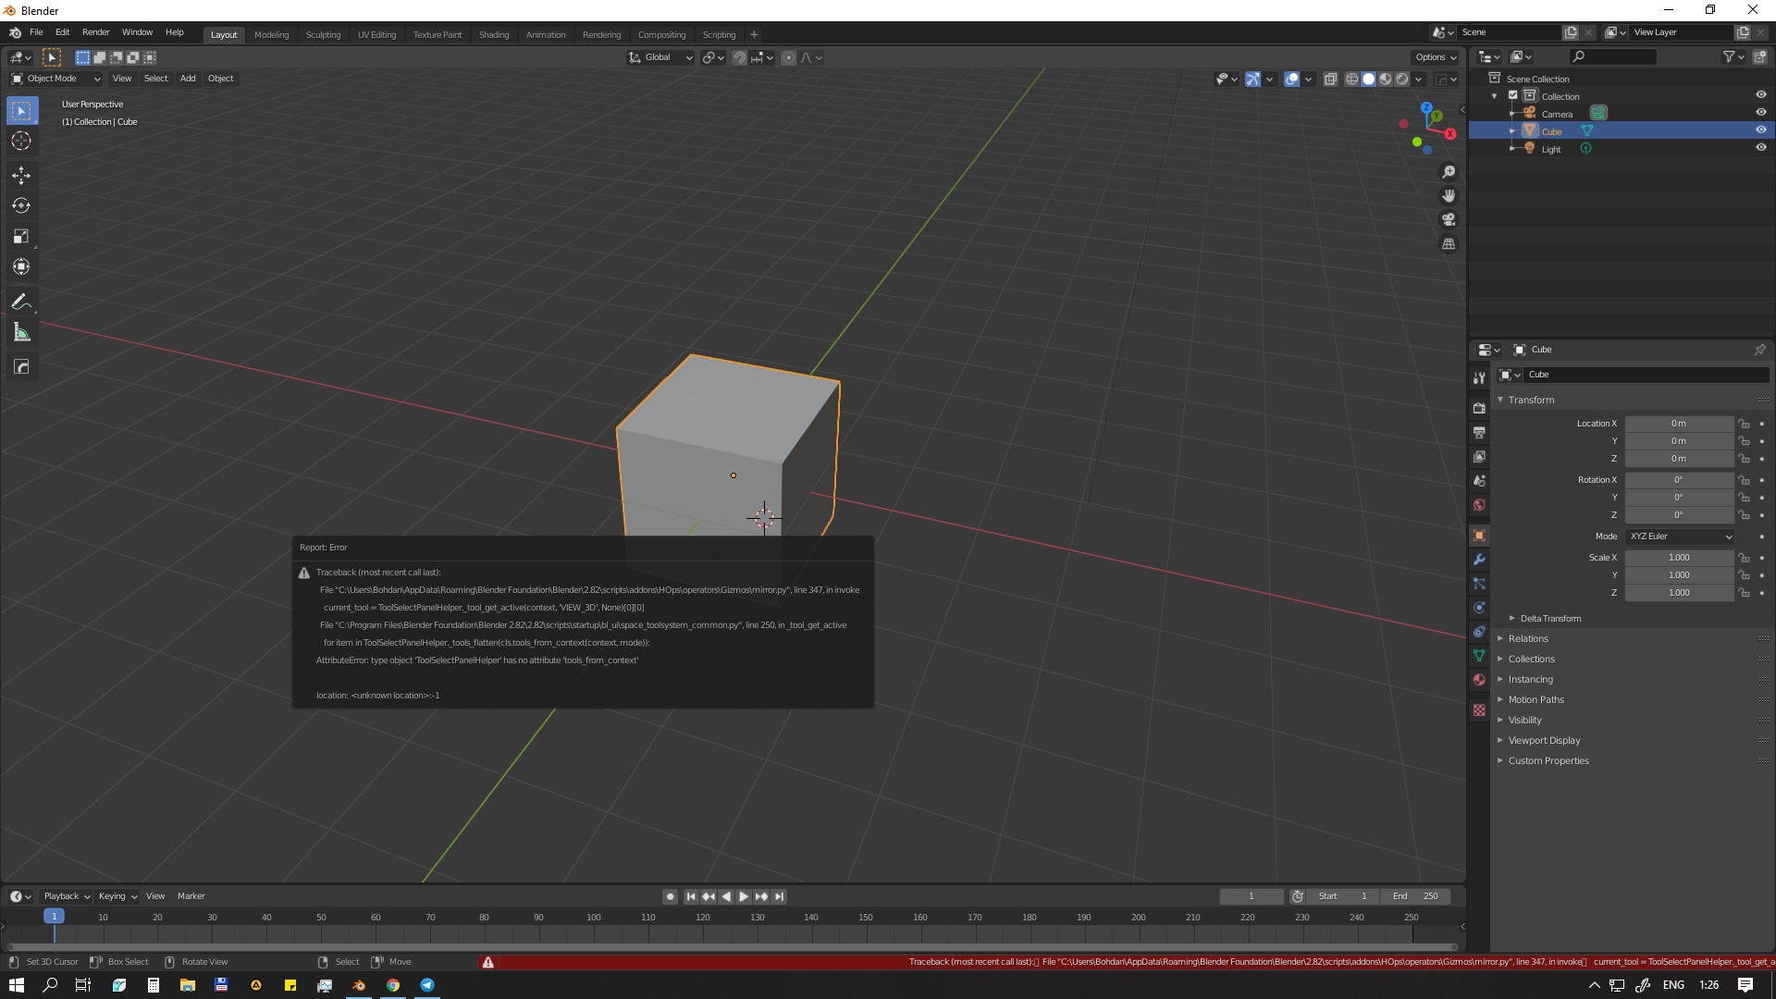Activate the Rotate tool in the left toolbar
The image size is (1776, 999).
pos(21,206)
